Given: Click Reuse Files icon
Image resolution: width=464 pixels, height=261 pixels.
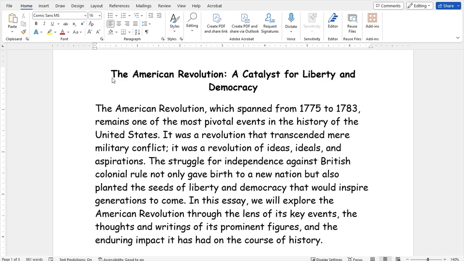Looking at the screenshot, I should point(352,23).
